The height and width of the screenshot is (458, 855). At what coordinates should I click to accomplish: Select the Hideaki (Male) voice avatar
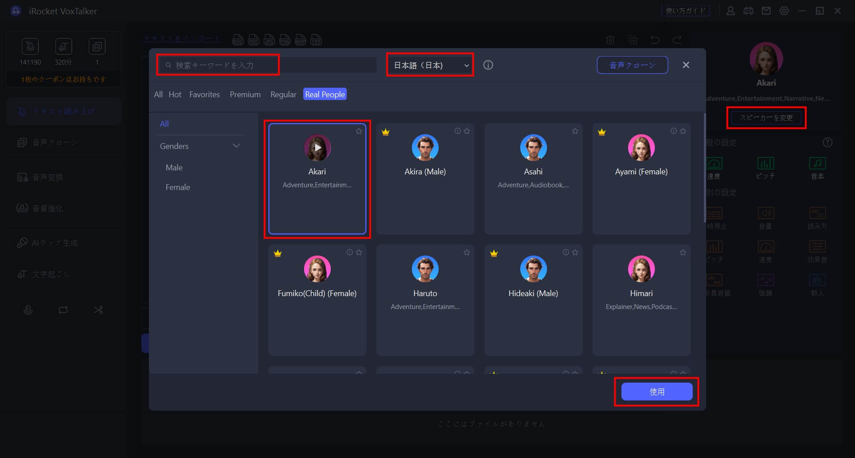(x=533, y=269)
